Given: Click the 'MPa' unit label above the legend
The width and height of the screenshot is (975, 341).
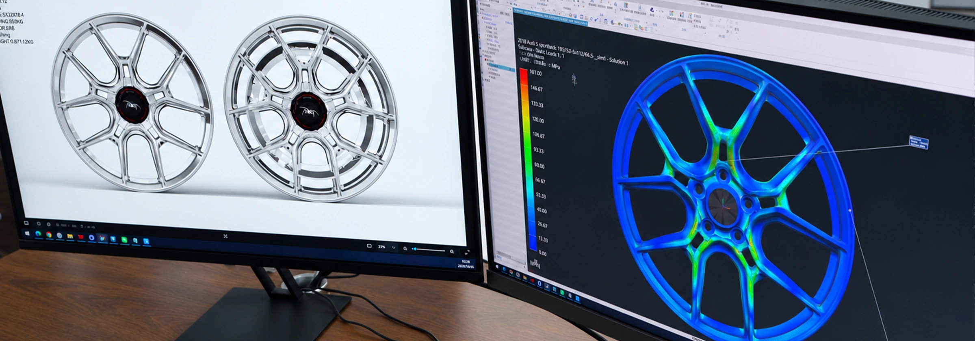Looking at the screenshot, I should click(555, 66).
